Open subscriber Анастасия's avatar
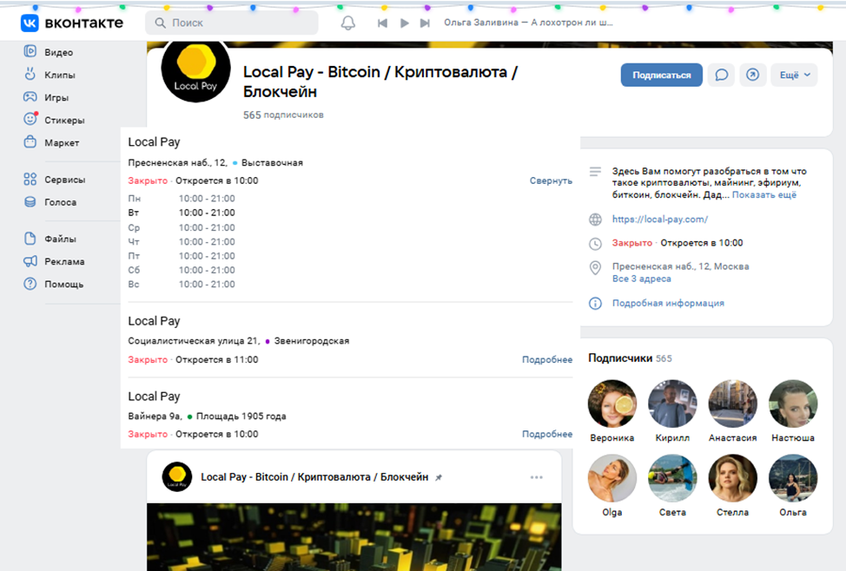846x571 pixels. [733, 404]
